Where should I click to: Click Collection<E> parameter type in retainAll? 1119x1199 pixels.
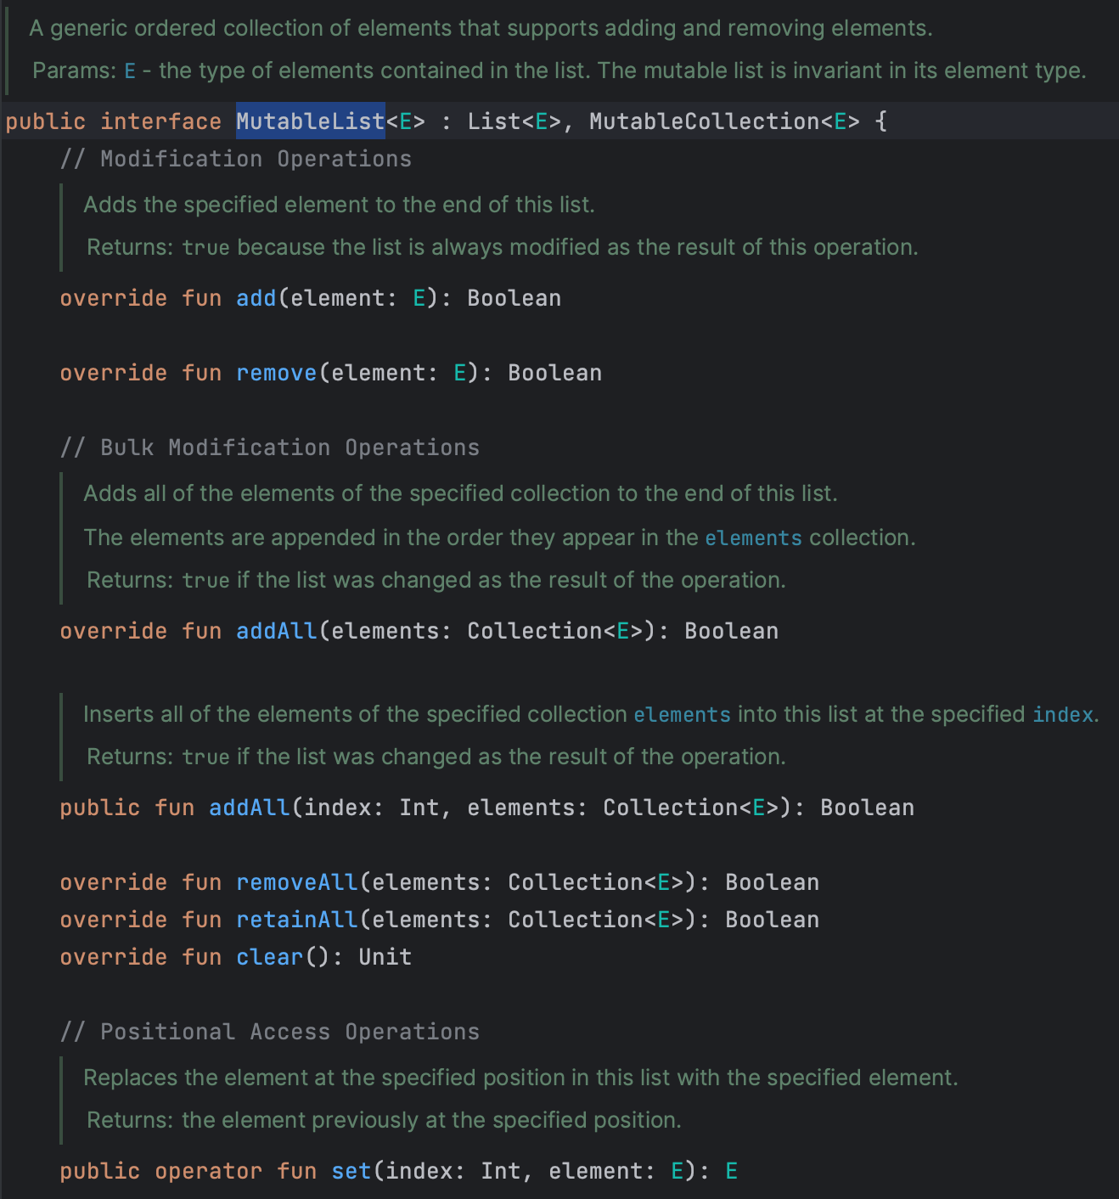[596, 920]
